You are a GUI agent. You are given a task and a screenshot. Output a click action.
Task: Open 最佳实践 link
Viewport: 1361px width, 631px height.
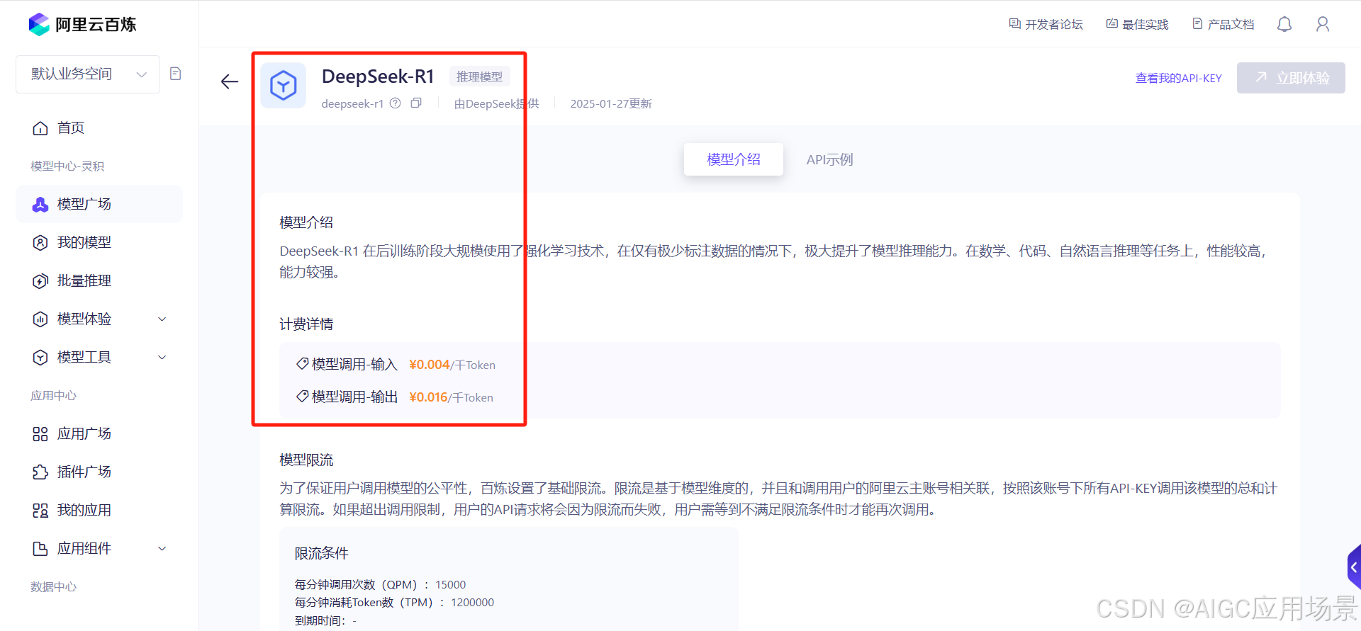1138,24
